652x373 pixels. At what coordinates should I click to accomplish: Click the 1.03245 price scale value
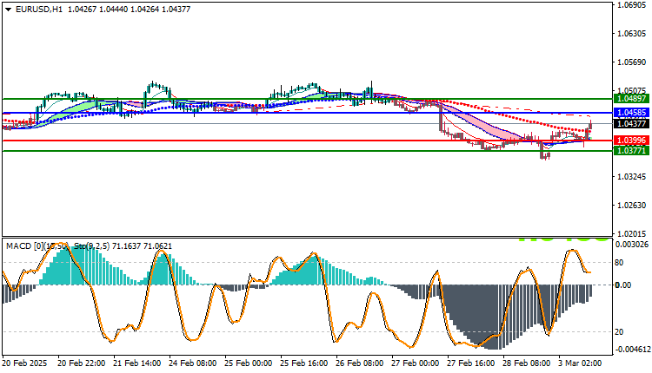pyautogui.click(x=632, y=177)
